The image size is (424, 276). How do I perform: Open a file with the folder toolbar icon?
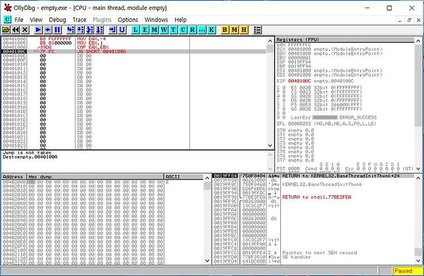[x=6, y=30]
